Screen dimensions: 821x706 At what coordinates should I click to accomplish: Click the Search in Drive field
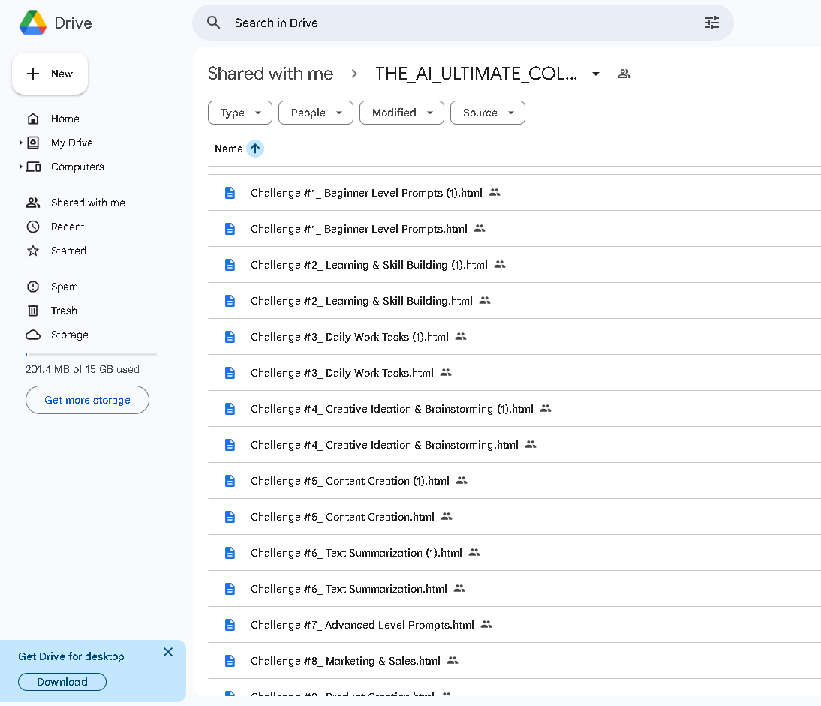click(450, 23)
